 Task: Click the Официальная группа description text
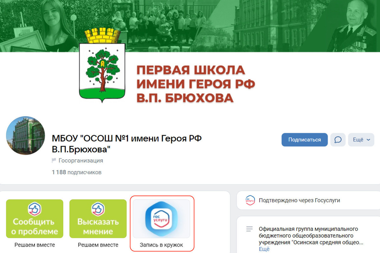[311, 236]
